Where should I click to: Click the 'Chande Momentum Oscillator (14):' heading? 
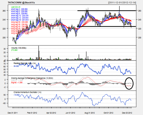28,92
